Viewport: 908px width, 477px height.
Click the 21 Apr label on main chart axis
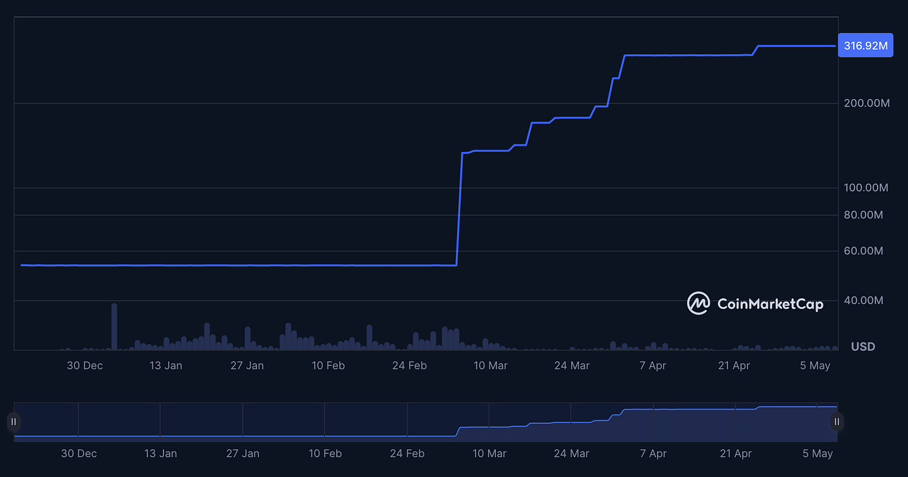[x=734, y=366]
